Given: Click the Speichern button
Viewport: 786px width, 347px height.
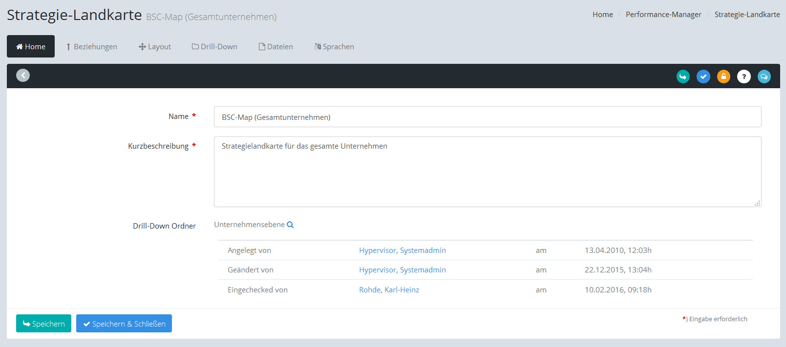Looking at the screenshot, I should tap(43, 324).
